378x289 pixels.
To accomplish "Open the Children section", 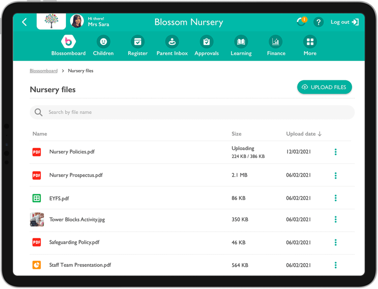I will tap(103, 45).
